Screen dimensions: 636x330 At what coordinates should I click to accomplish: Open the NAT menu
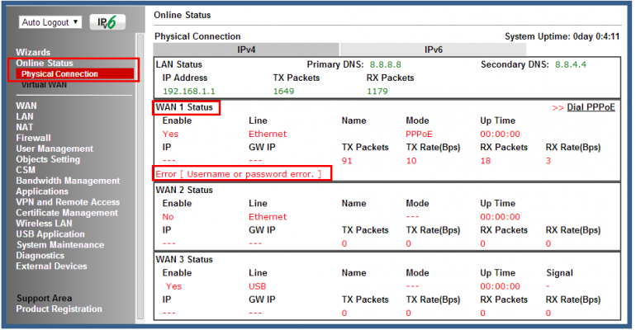tap(25, 128)
